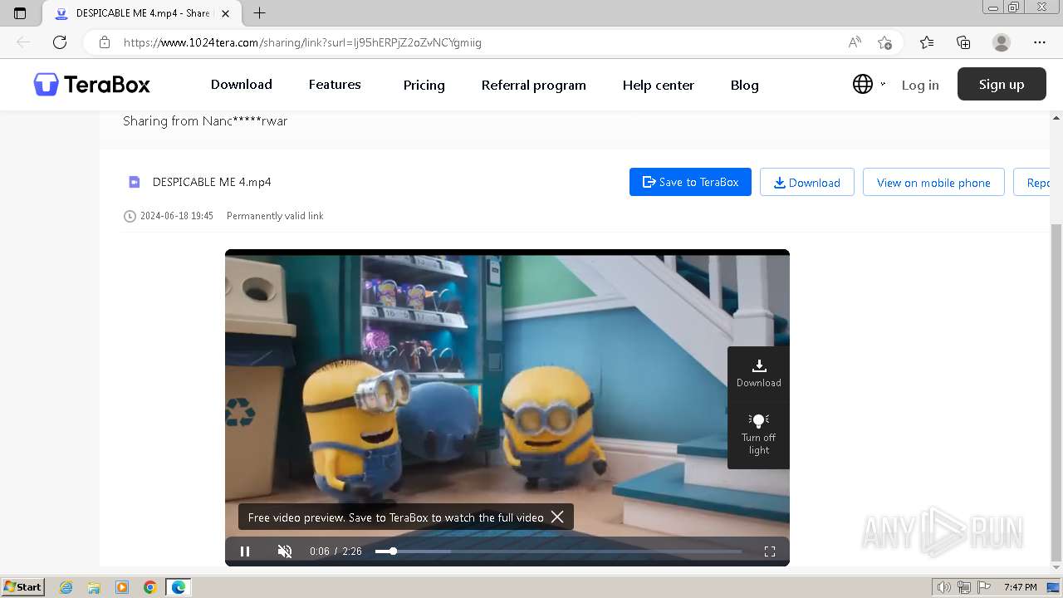Click the DESPICABLE ME 4.mp4 file name
Image resolution: width=1063 pixels, height=598 pixels.
[x=212, y=182]
